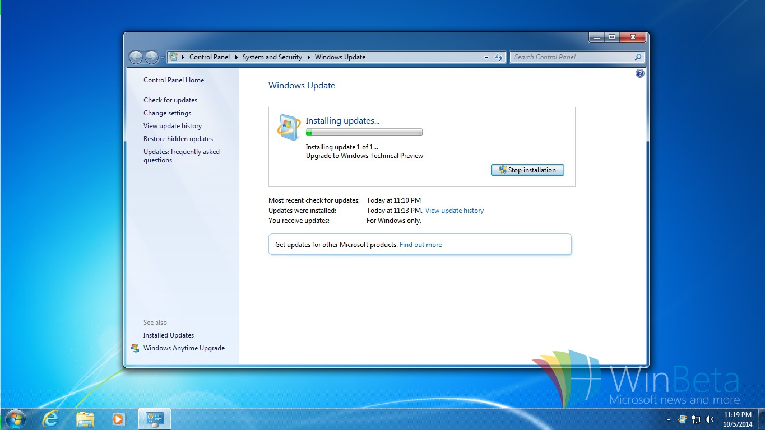Viewport: 765px width, 430px height.
Task: Select System and Security breadcrumb
Action: point(272,57)
